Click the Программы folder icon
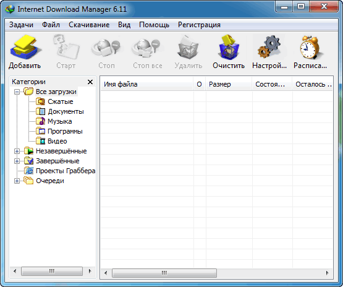The image size is (343, 287). [40, 131]
